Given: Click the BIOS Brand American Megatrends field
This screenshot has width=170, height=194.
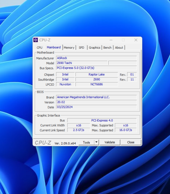Looking at the screenshot, I should tap(96, 97).
